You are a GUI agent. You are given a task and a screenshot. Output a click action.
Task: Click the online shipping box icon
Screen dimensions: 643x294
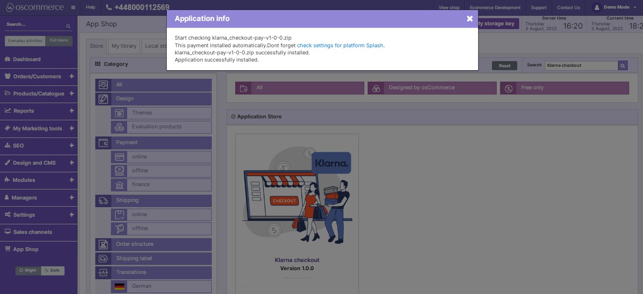(x=119, y=215)
